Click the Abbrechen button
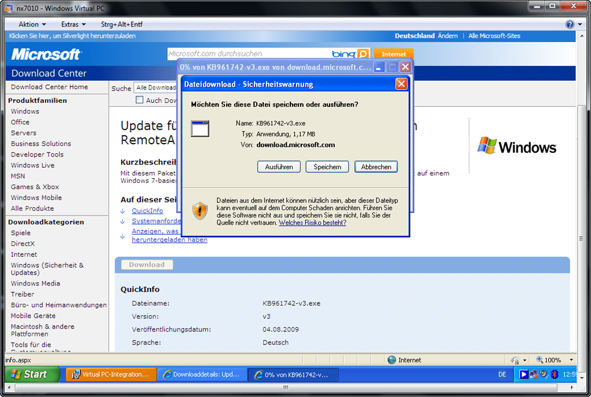This screenshot has height=397, width=591. 376,167
